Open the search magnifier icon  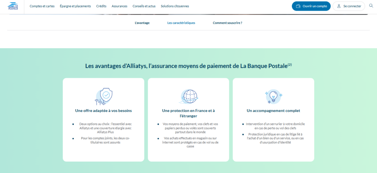tap(371, 6)
